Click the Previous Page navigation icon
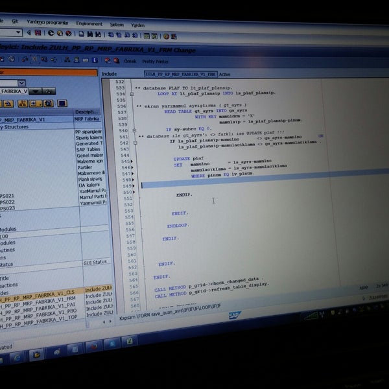389x389 pixels. pos(119,35)
